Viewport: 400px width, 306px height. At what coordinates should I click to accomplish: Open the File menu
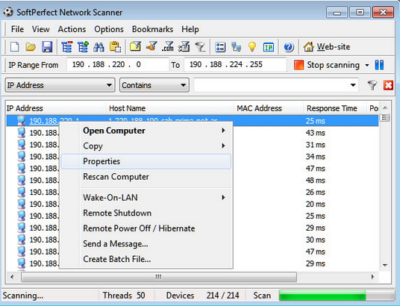pyautogui.click(x=17, y=29)
